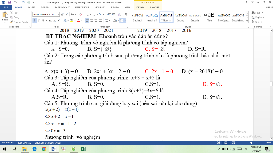273x153 pixels.
Task: Center the text
Action: pos(91,20)
